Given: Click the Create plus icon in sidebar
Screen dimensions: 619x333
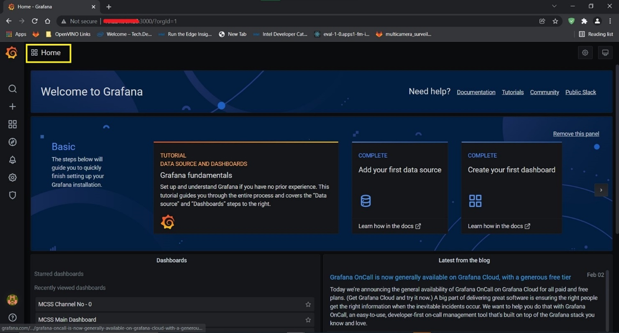Looking at the screenshot, I should coord(13,107).
